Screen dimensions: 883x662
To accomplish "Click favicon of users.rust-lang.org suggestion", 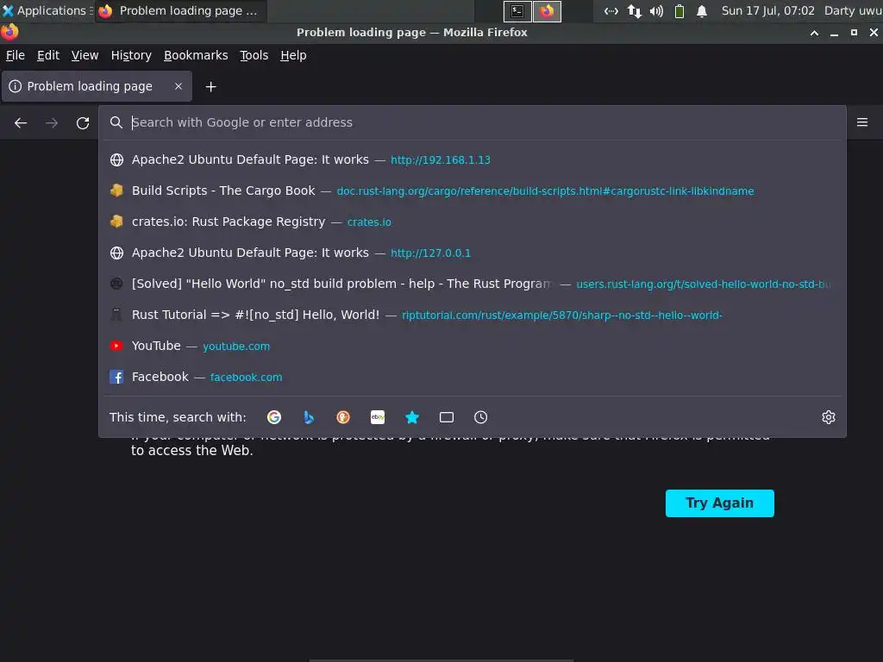I will 116,284.
